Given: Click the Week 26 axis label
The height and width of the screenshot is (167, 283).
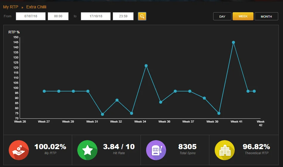Looking at the screenshot, I should point(20,121).
